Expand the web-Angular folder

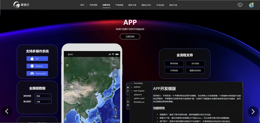point(137,91)
